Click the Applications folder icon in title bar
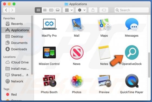The width and height of the screenshot is (152, 102). tap(66, 4)
